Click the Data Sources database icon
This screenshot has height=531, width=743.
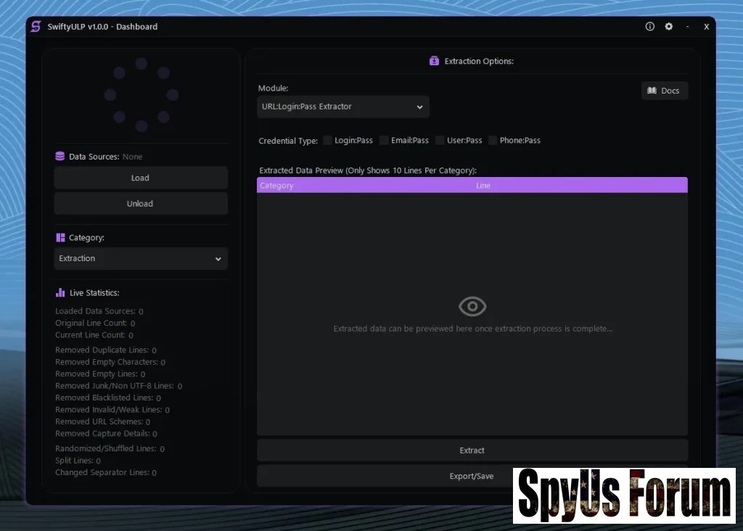60,157
